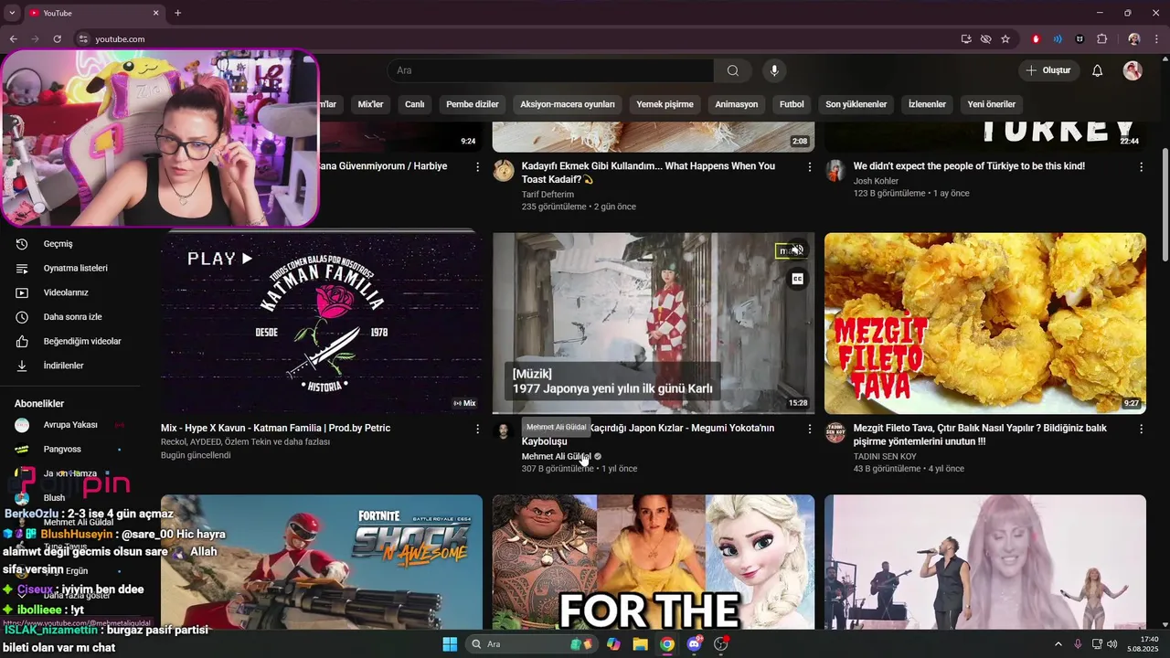1170x658 pixels.
Task: Select the Animasyon filter chip
Action: tap(737, 104)
